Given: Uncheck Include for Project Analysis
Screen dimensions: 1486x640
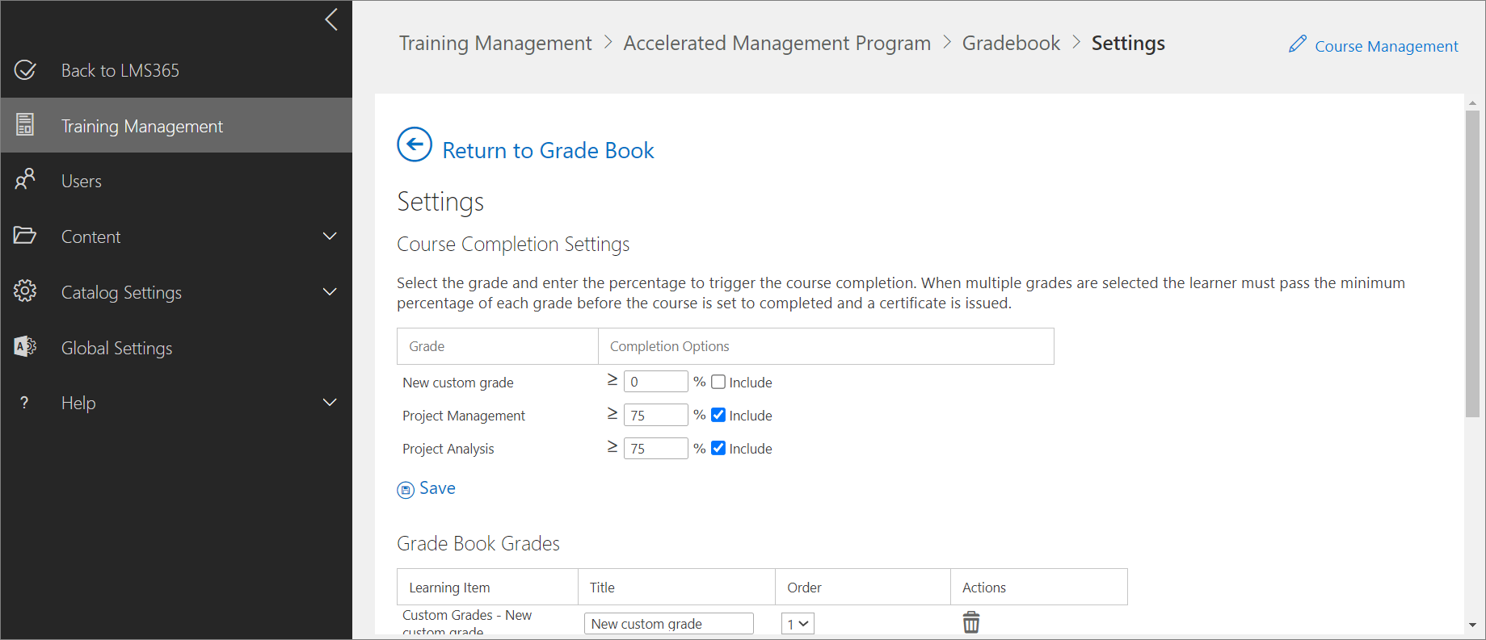Looking at the screenshot, I should click(x=718, y=449).
